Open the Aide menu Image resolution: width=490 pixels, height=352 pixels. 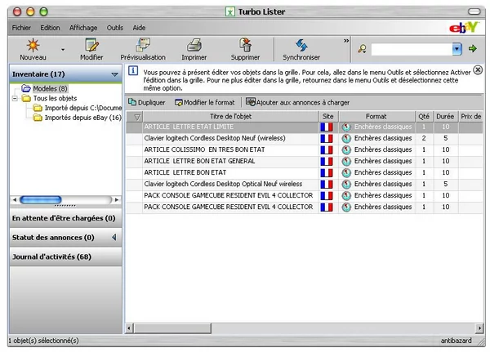(x=139, y=28)
